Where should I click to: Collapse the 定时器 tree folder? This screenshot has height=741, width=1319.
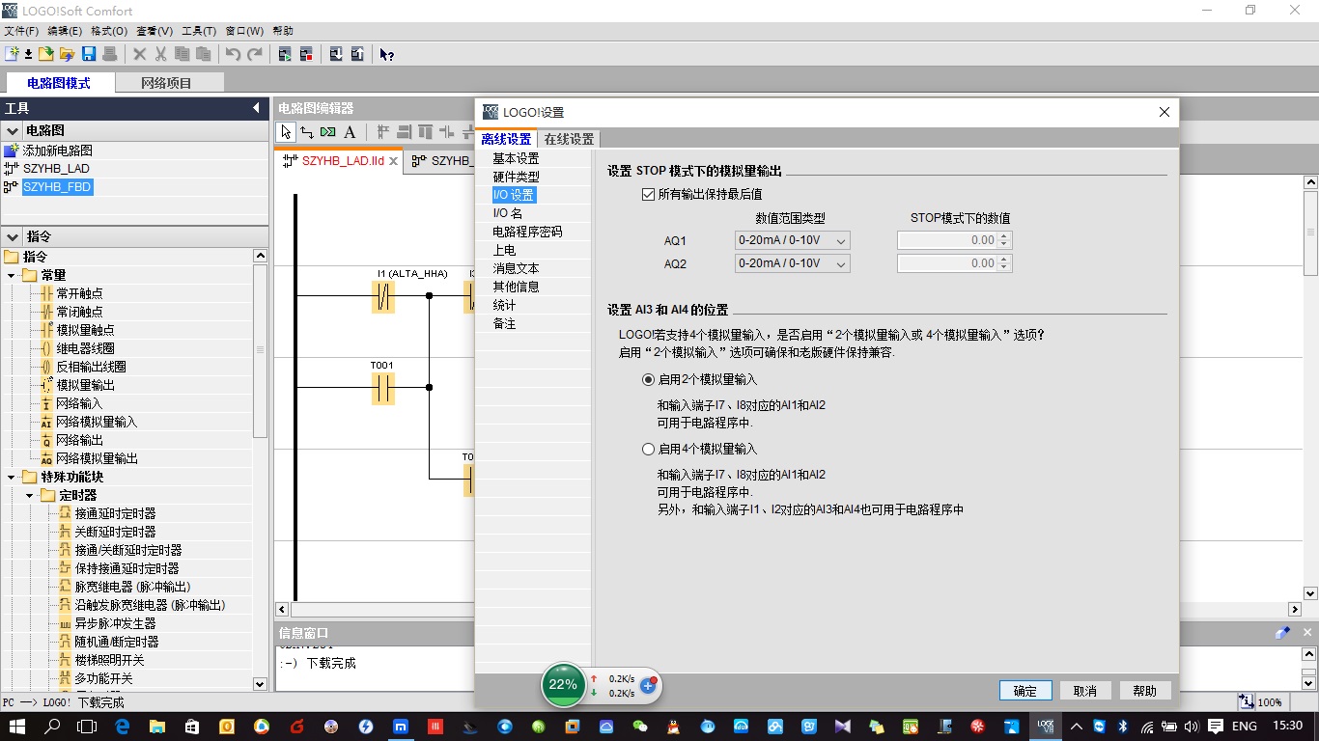point(30,495)
